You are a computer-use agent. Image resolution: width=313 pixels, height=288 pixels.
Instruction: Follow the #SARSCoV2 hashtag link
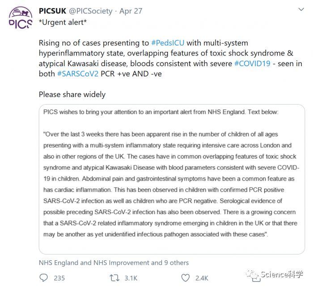(x=77, y=74)
